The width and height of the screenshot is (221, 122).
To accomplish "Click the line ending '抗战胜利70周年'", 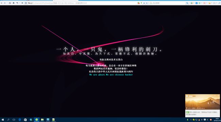I will click(x=111, y=72).
